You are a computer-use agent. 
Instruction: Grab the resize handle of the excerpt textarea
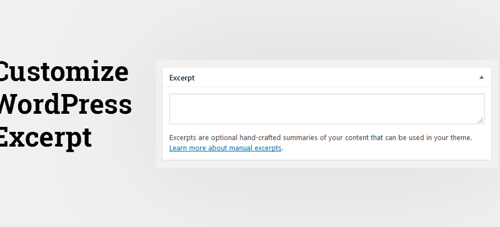point(480,120)
